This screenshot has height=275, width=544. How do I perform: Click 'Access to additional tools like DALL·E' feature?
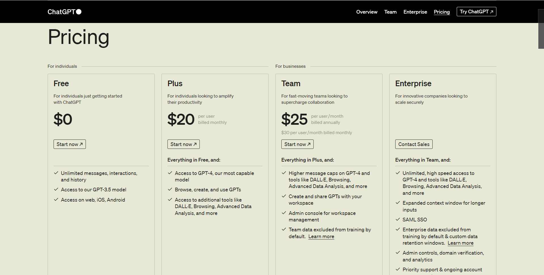(213, 206)
